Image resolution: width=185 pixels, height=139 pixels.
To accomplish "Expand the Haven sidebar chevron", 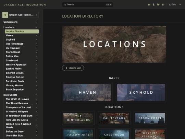I will coord(36,35).
